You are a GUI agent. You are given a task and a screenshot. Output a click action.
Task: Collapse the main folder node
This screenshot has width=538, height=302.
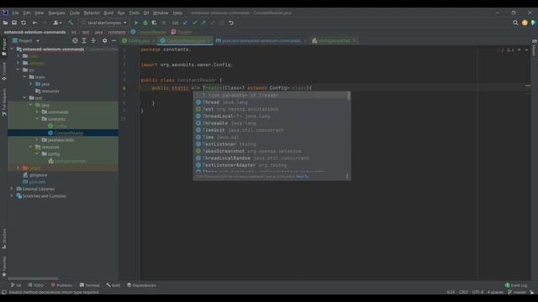click(24, 77)
